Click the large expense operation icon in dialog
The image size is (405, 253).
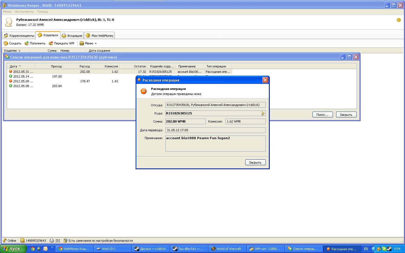(x=143, y=91)
